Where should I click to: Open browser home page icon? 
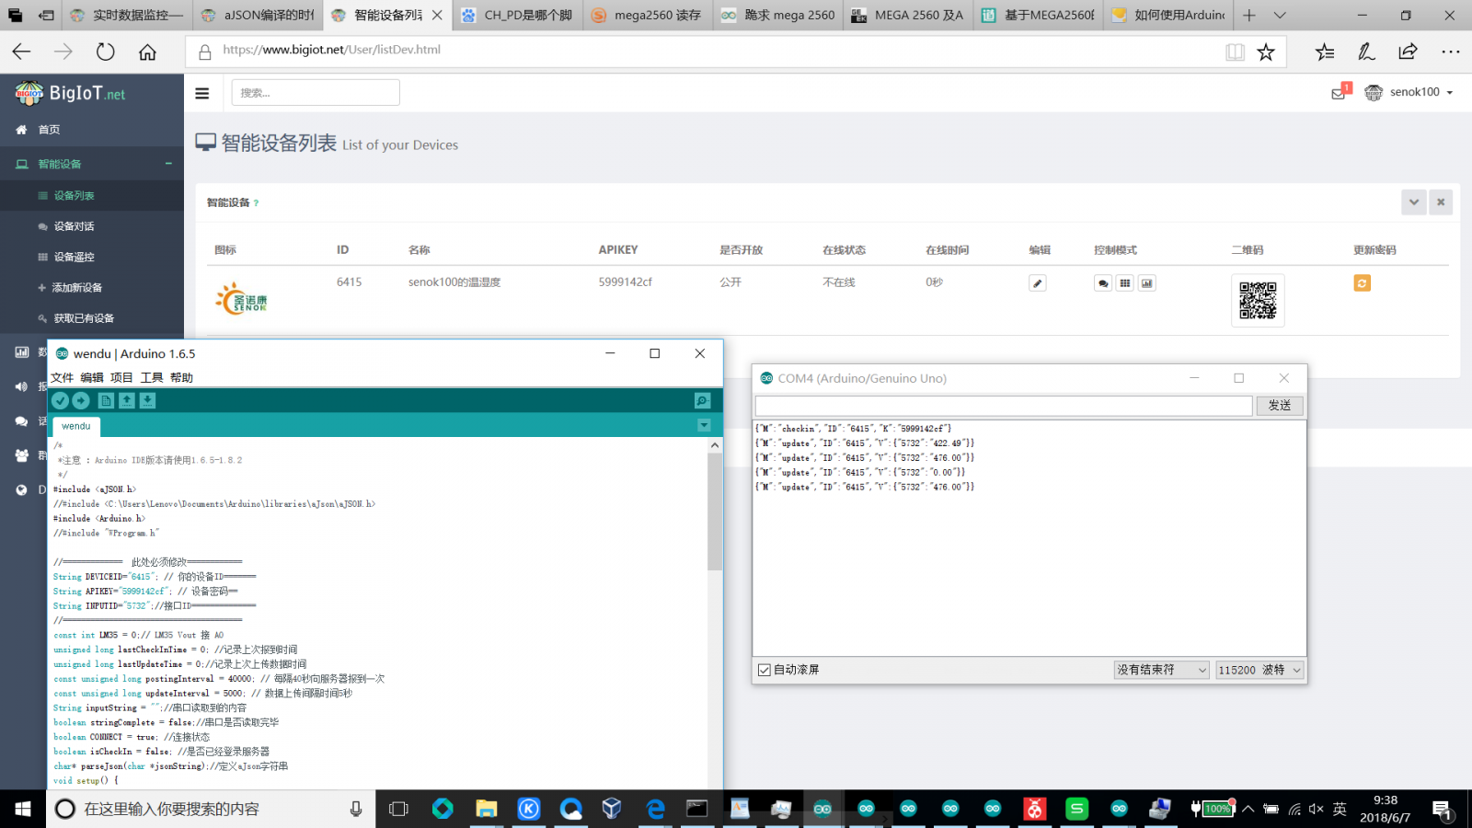tap(147, 52)
